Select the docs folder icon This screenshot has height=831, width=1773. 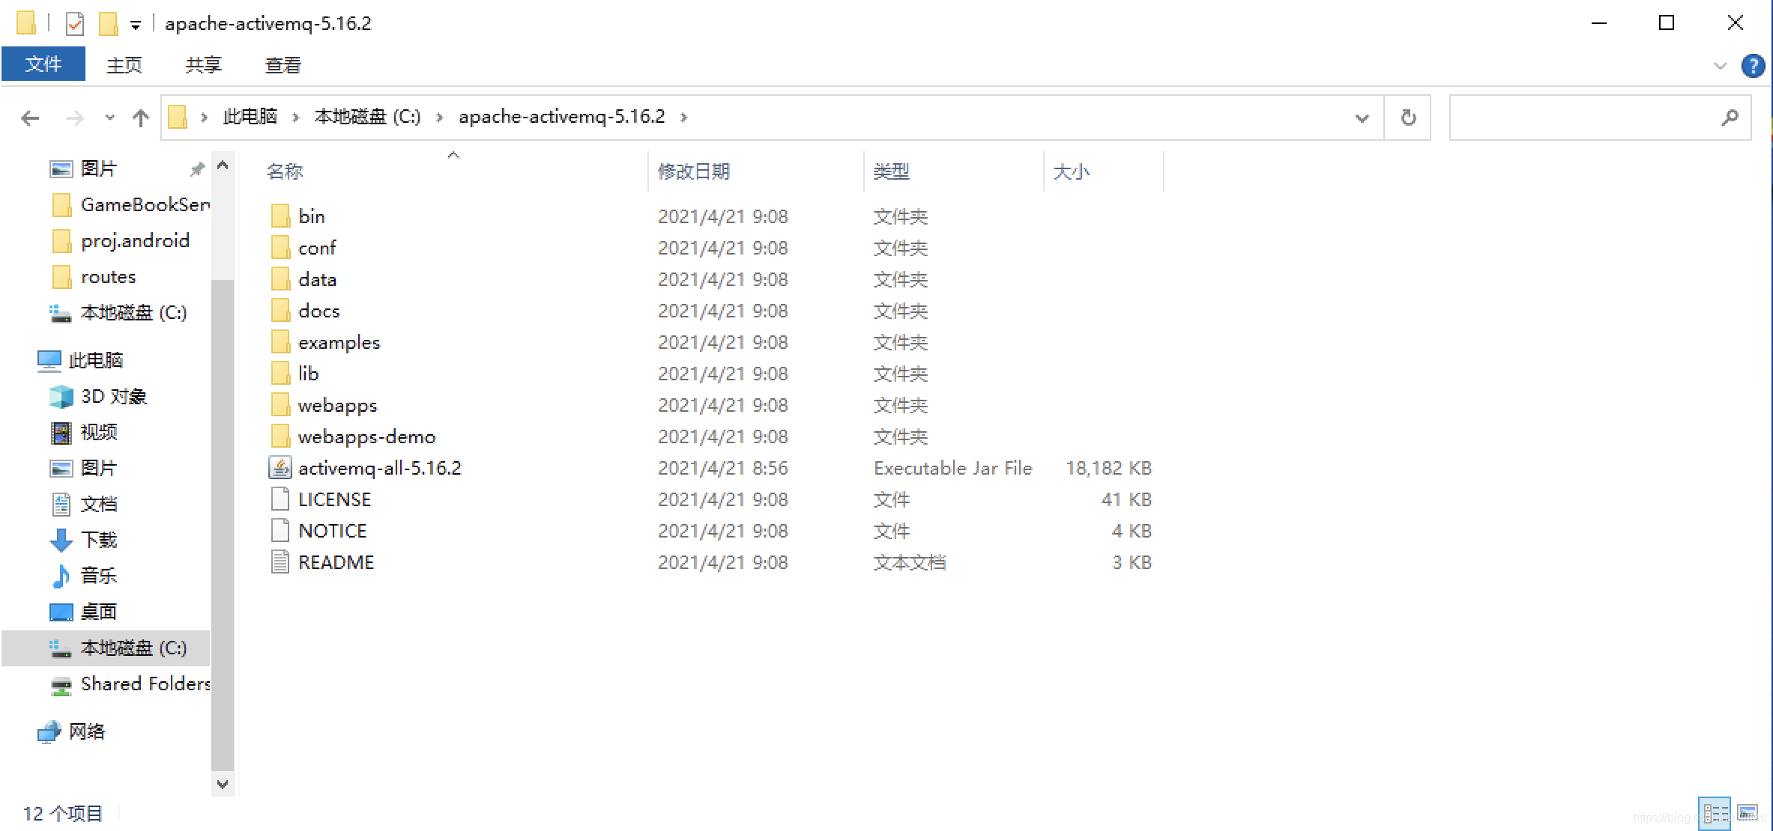280,311
